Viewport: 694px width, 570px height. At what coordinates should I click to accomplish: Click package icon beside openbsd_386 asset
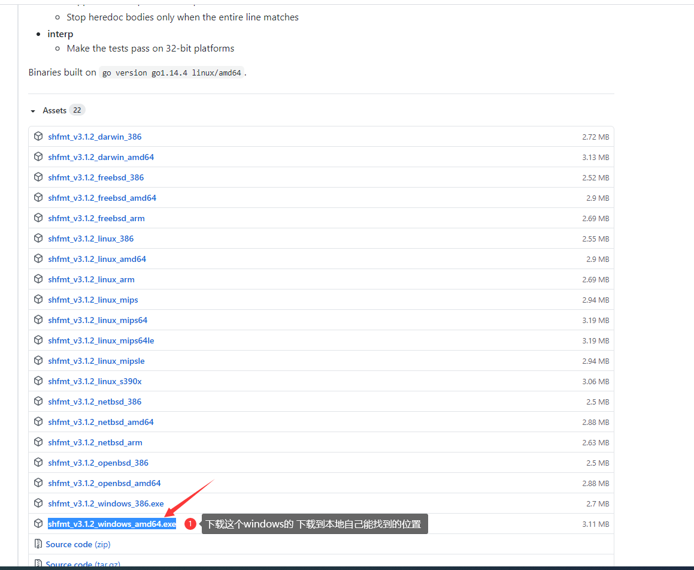38,462
